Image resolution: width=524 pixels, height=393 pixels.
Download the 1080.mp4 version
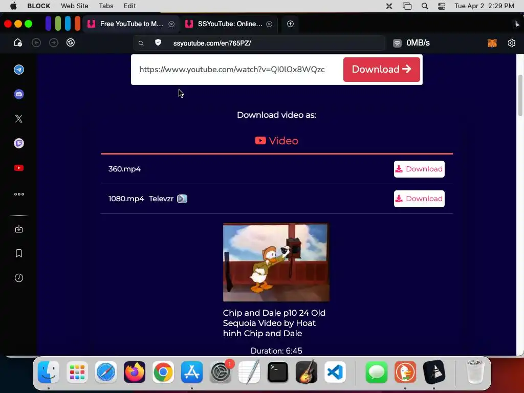(x=419, y=199)
